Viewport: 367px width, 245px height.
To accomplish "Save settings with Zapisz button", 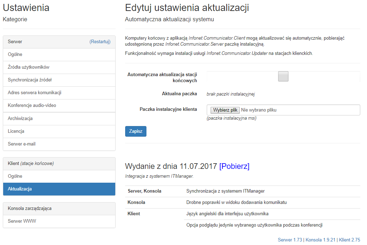I will click(135, 131).
